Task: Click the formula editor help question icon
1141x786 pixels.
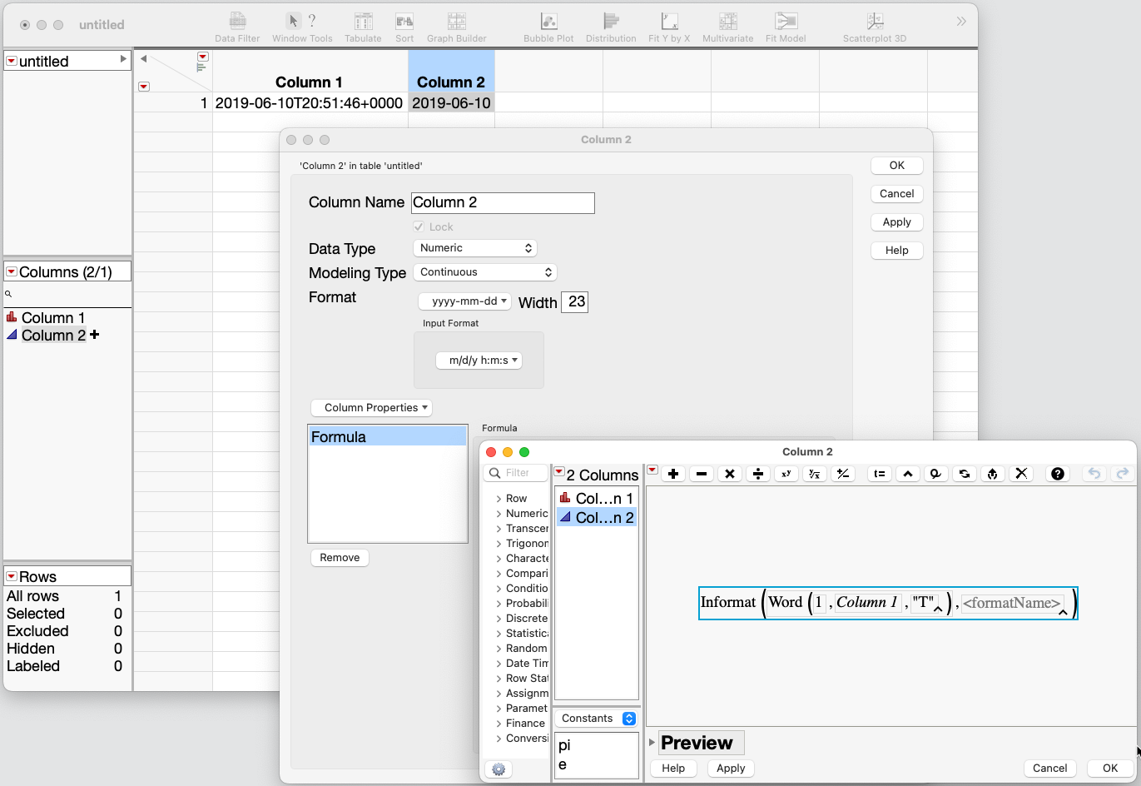Action: (x=1057, y=474)
